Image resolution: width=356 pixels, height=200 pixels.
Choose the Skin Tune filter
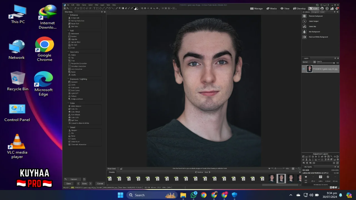[74, 26]
